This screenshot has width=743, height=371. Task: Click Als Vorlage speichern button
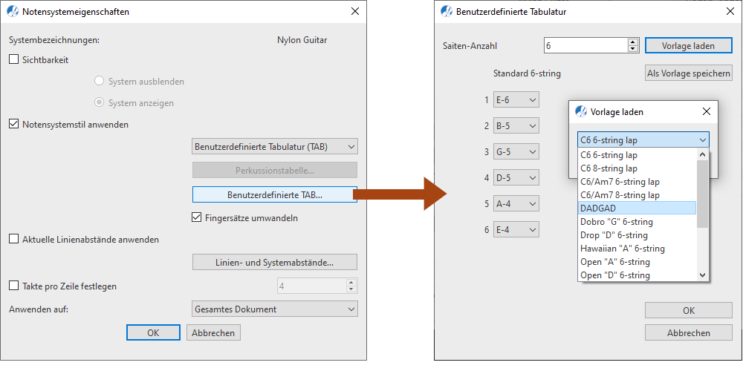(688, 73)
